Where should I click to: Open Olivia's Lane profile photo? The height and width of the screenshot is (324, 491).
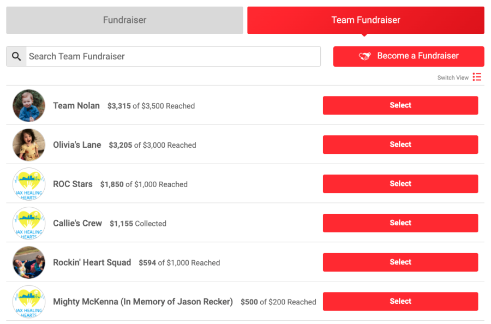[29, 145]
